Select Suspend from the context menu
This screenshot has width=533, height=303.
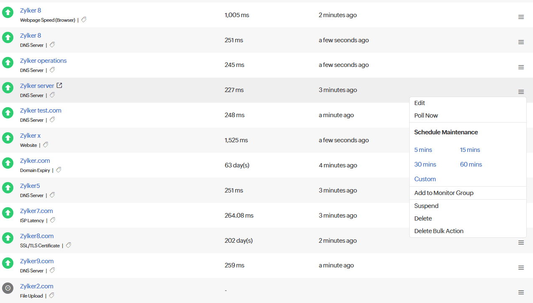pos(426,206)
